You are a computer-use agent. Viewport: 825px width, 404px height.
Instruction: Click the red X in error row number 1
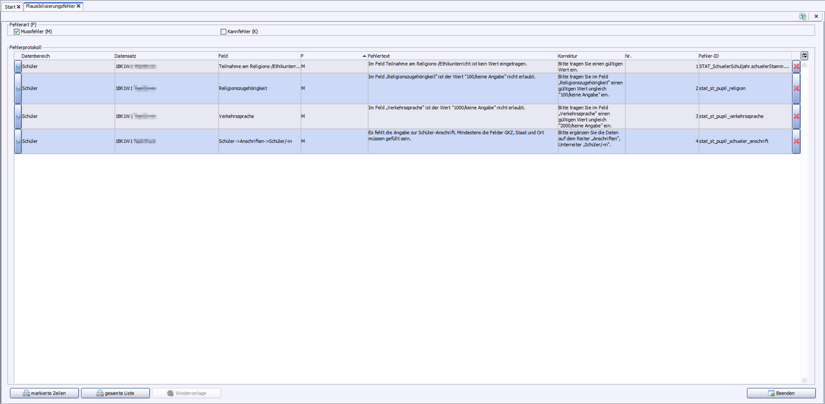tap(796, 67)
